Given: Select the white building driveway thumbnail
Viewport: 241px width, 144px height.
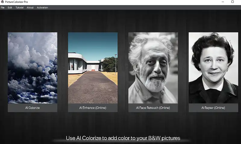Looking at the screenshot, I should 93,68.
